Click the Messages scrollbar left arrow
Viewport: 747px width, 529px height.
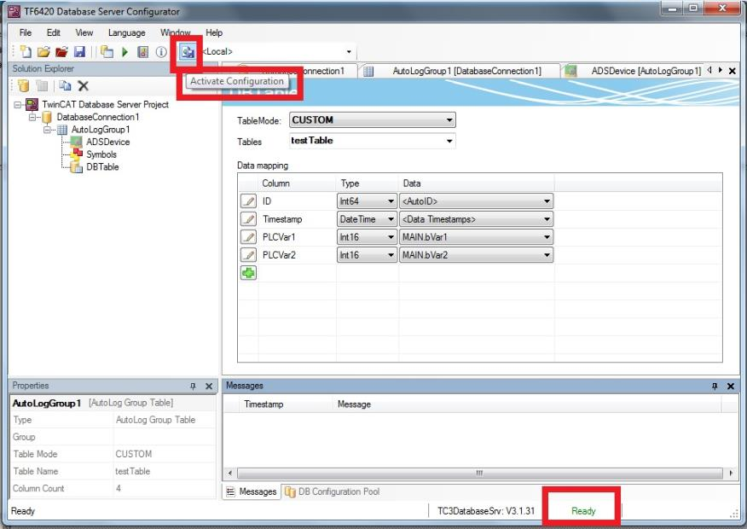pyautogui.click(x=230, y=473)
